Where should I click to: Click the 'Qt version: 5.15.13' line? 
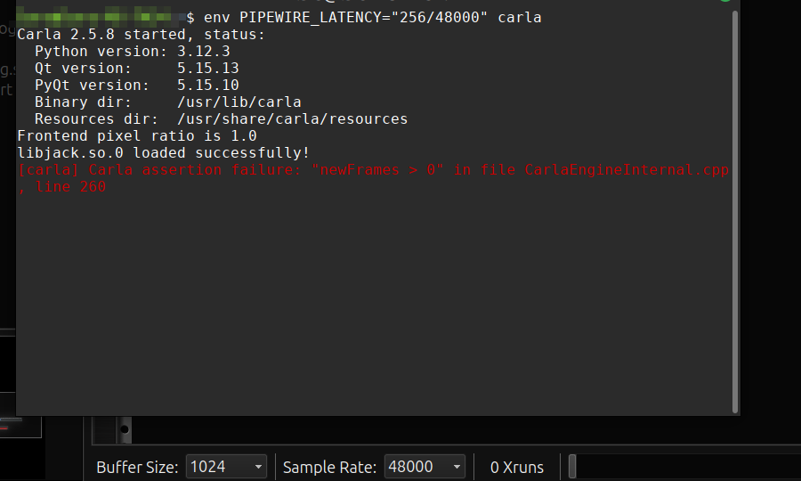pos(137,68)
